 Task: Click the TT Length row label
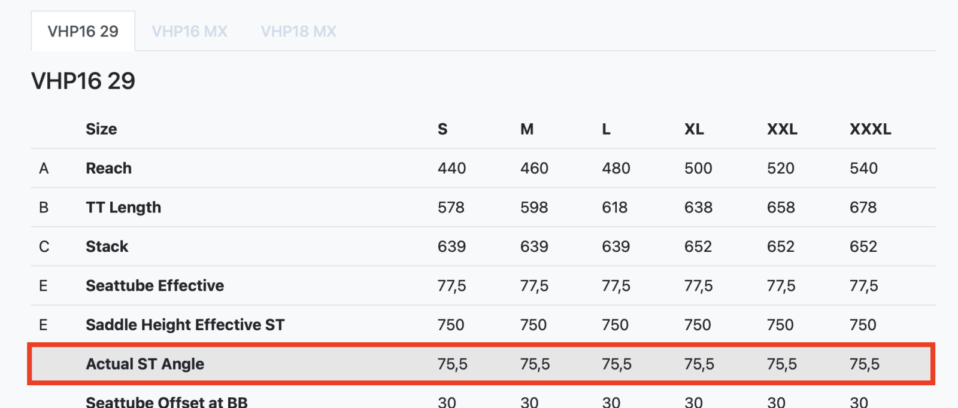point(123,208)
